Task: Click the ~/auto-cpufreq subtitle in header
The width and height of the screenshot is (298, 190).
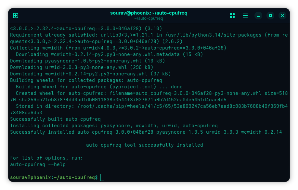Action: point(149,18)
